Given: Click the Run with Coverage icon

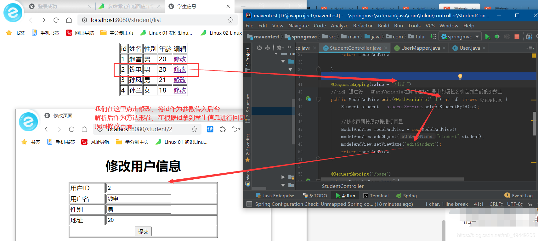Looking at the screenshot, I should click(x=507, y=37).
